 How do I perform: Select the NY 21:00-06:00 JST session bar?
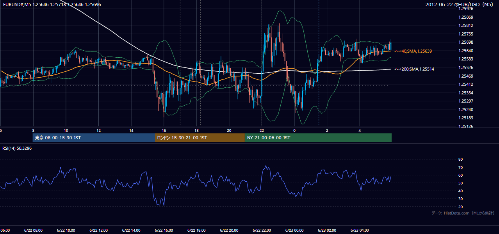pos(318,138)
